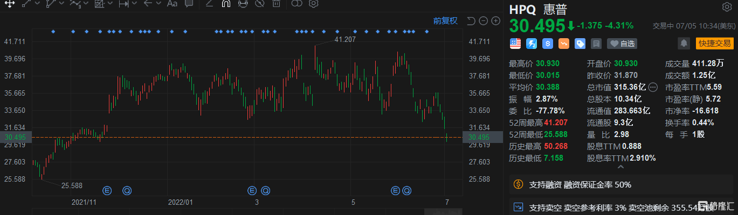Click the blue price tag icon

point(580,43)
